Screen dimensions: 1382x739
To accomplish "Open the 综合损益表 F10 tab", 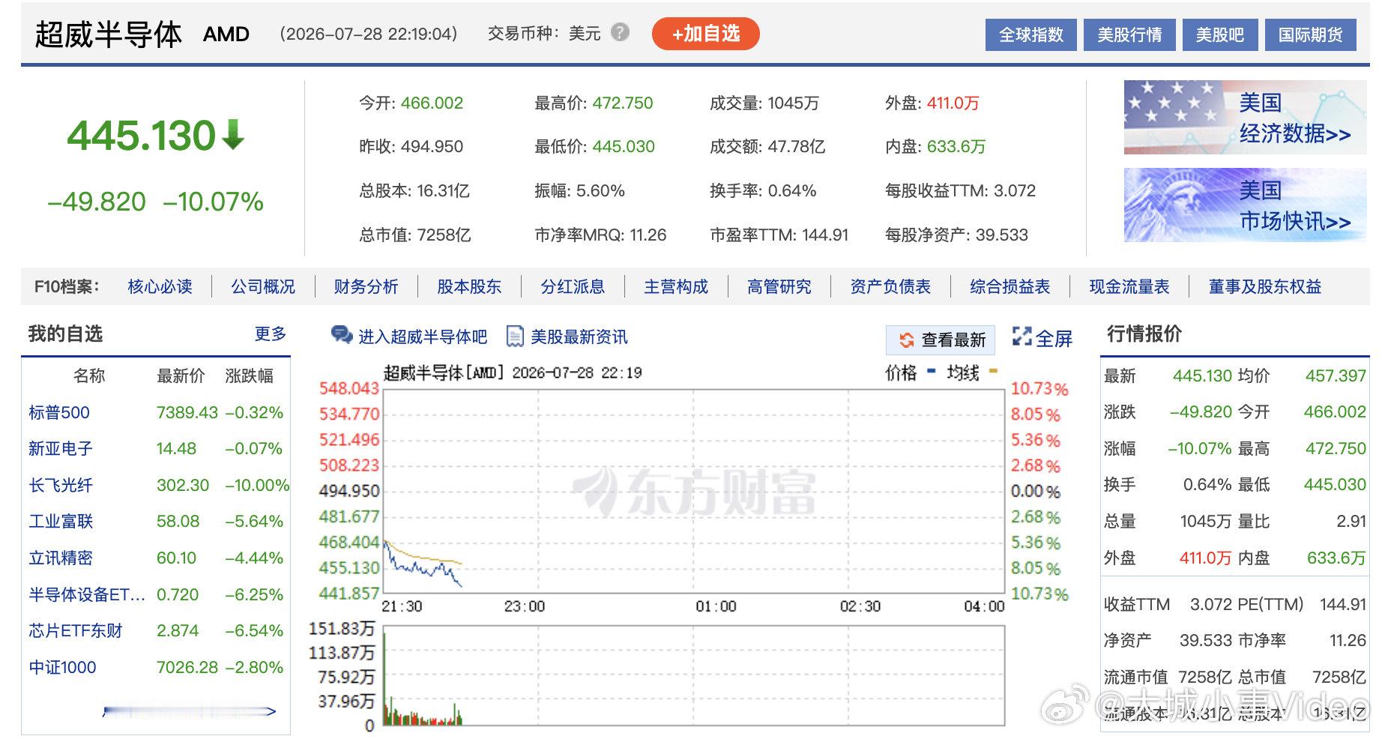I will tap(1010, 286).
